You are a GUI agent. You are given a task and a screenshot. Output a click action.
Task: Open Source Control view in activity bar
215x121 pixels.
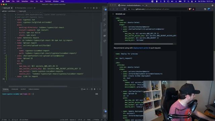pos(105,25)
